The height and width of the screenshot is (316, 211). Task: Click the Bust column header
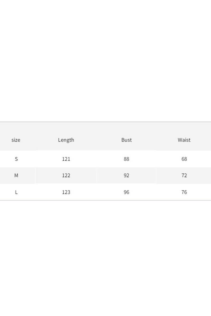(x=126, y=140)
